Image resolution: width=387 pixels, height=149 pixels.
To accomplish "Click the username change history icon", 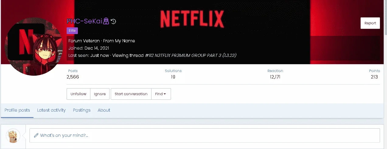I will [x=113, y=21].
